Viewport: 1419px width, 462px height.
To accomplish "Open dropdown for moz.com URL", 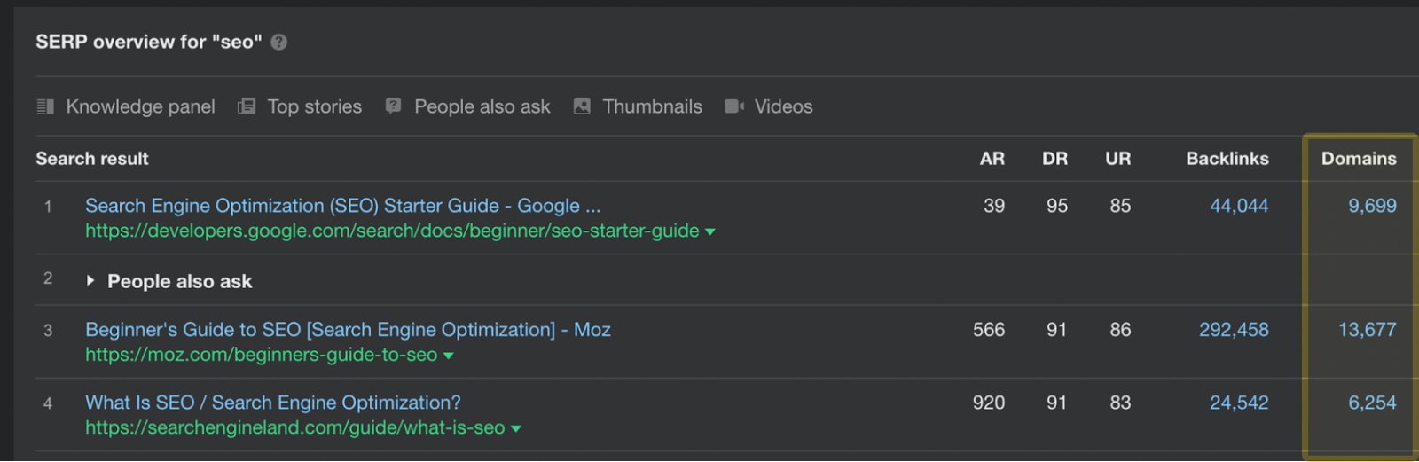I will point(449,356).
